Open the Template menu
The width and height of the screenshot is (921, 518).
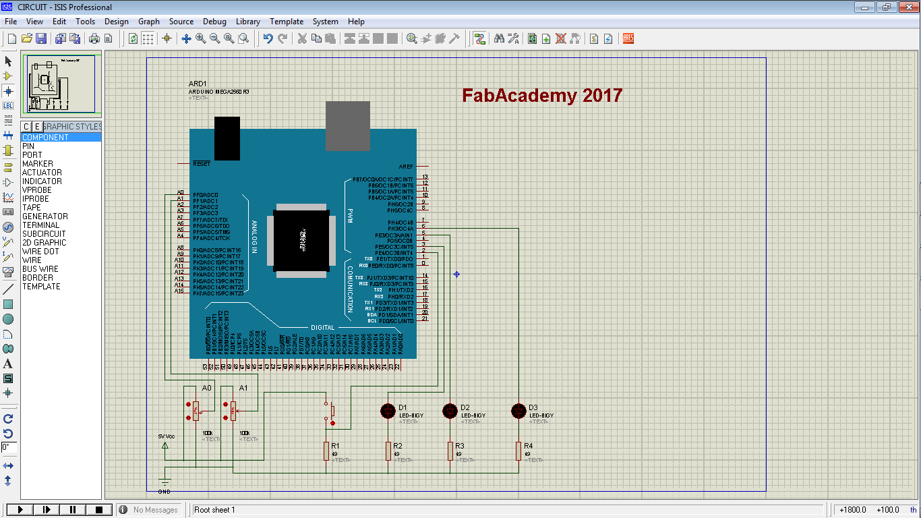(287, 22)
